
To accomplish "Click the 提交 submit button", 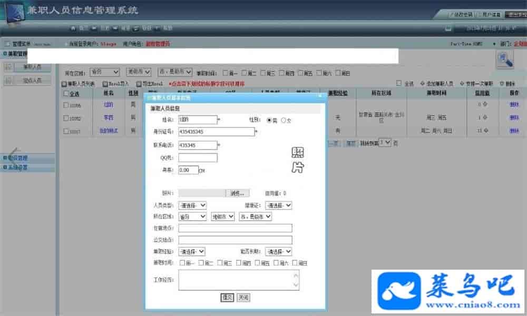I will coord(227,298).
